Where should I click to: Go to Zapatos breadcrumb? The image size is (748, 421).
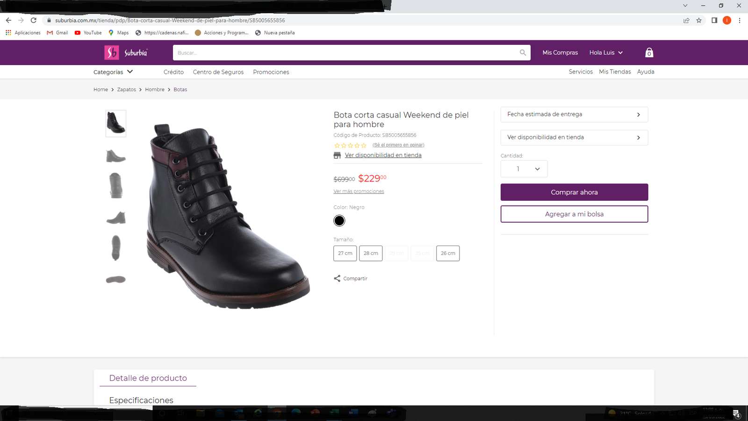coord(126,89)
